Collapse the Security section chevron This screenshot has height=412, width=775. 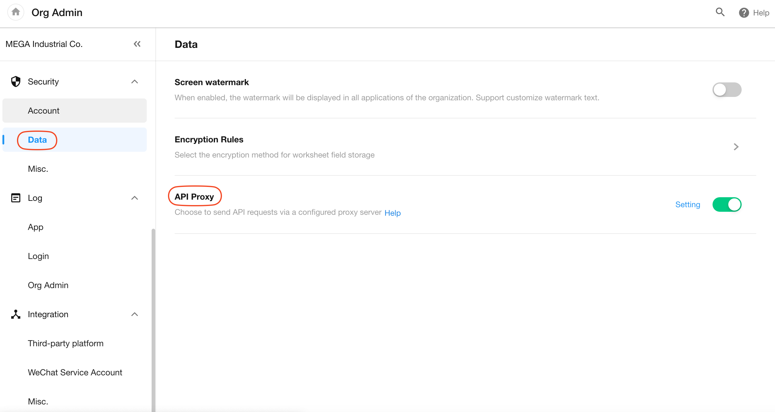135,81
